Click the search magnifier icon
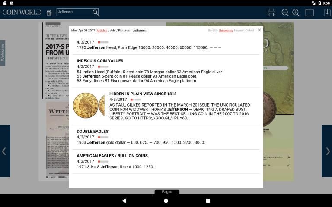 click(95, 12)
